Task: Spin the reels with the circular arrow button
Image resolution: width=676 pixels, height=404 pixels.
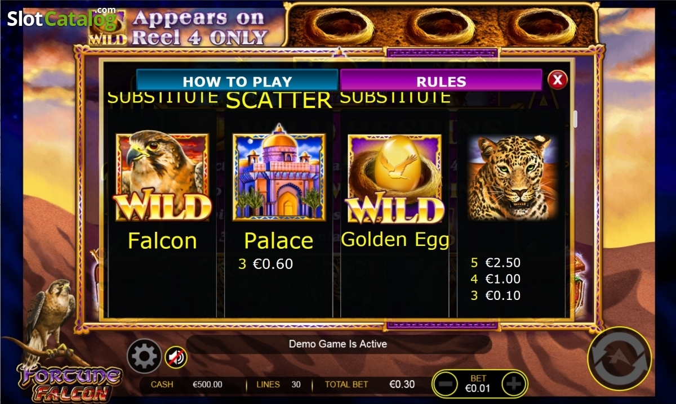Action: coord(619,358)
